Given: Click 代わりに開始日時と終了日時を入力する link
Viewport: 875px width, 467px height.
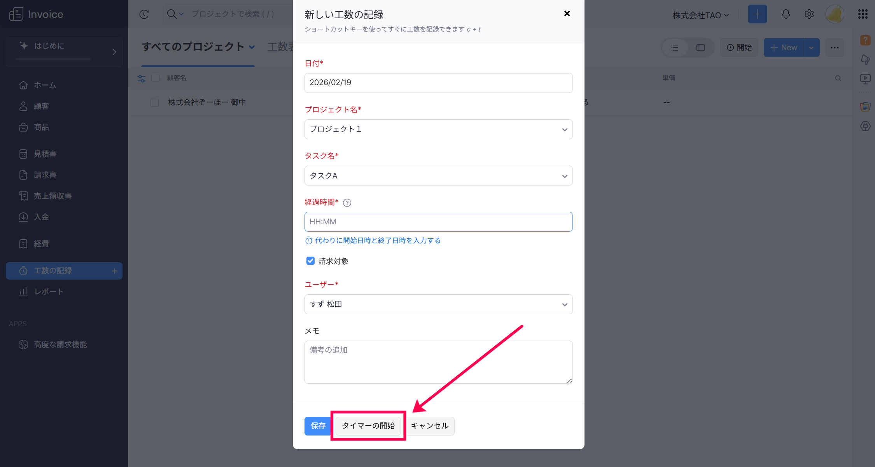Looking at the screenshot, I should tap(377, 241).
